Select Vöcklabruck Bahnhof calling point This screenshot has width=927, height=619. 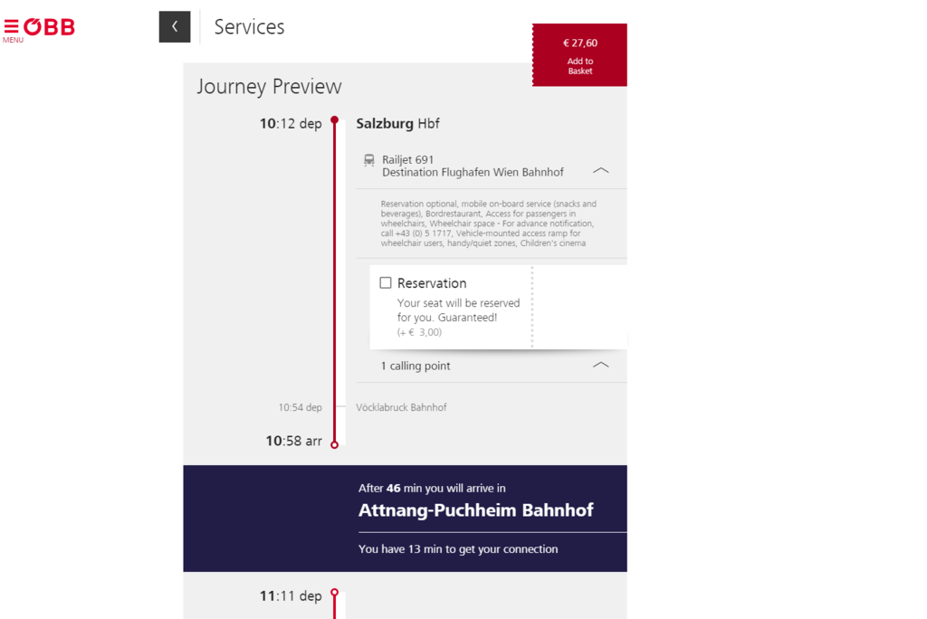(401, 407)
